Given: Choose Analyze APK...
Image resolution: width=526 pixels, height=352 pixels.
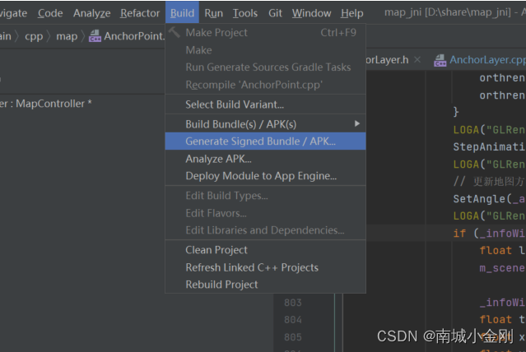Looking at the screenshot, I should point(265,159).
